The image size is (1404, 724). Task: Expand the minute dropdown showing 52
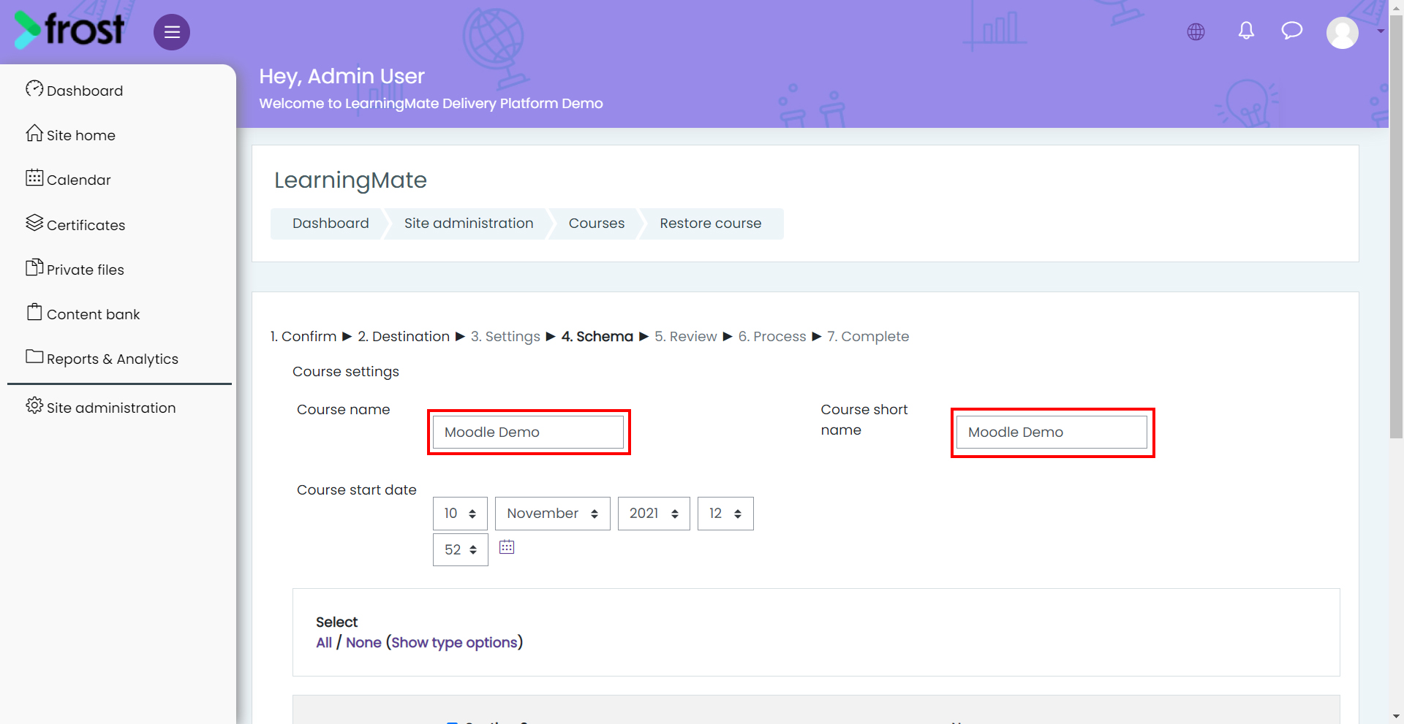(461, 549)
